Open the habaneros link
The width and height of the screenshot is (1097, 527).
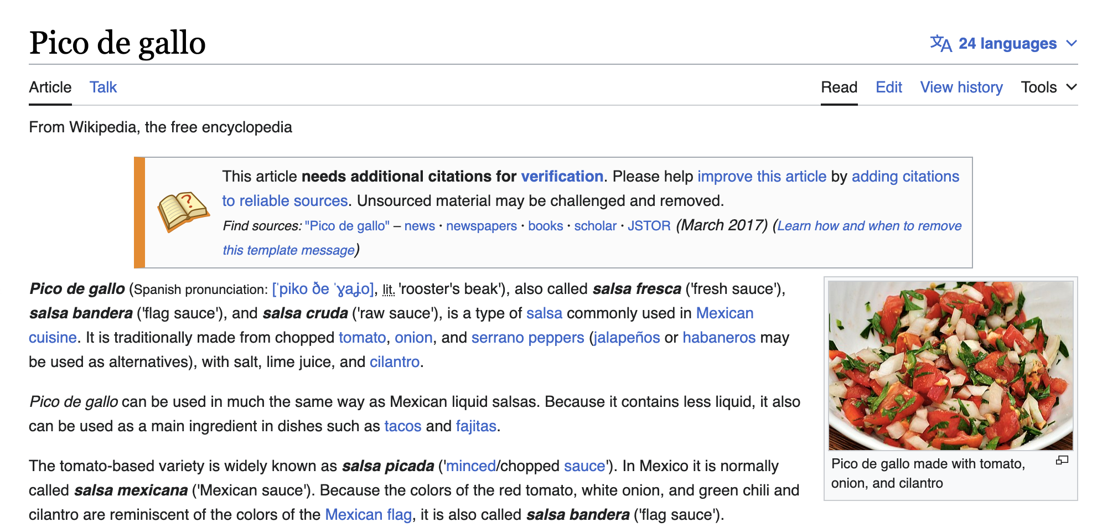pos(718,338)
